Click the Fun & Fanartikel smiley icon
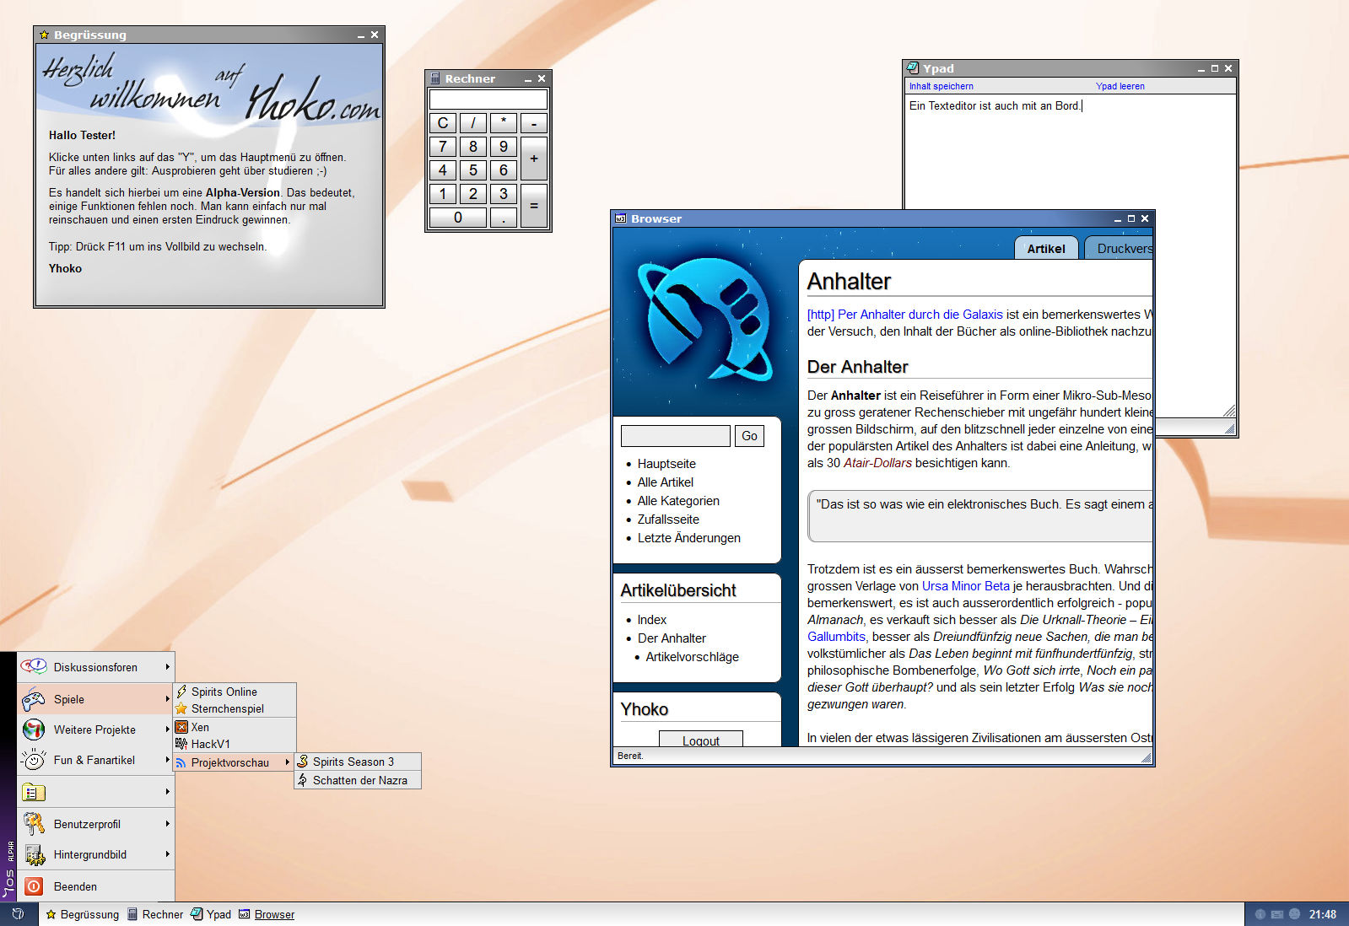The width and height of the screenshot is (1349, 926). pyautogui.click(x=34, y=760)
